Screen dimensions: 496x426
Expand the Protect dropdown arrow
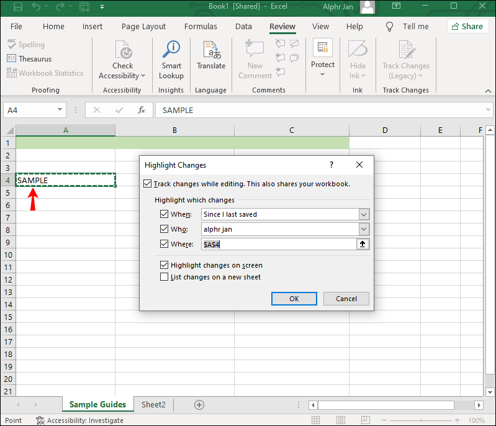point(322,75)
